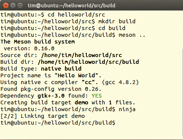Click the 'mkdir build' command
Screen dimensions: 183x140
(x=117, y=21)
